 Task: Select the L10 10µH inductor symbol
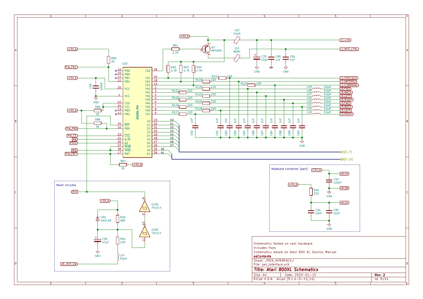[237, 40]
